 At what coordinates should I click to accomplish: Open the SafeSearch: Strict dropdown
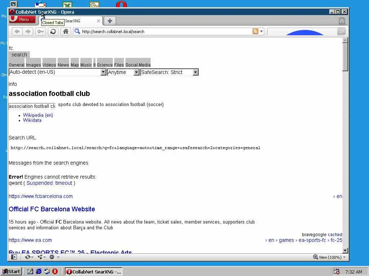pyautogui.click(x=169, y=72)
